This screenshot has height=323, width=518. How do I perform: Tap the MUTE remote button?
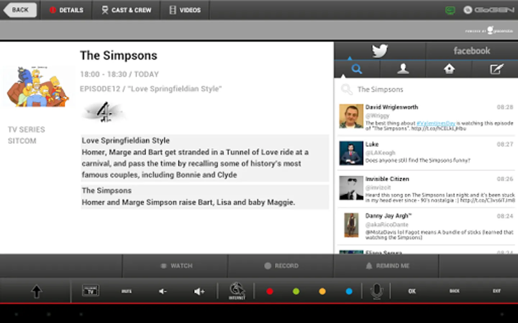click(x=126, y=291)
